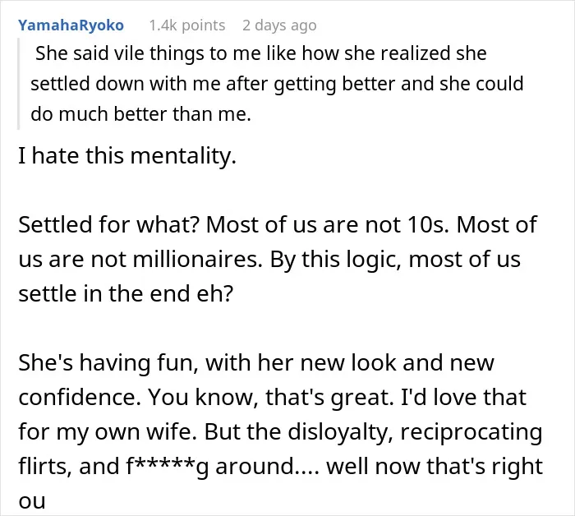Viewport: 575px width, 516px height.
Task: Click the truncated text 'ou' at the bottom
Action: 32,501
